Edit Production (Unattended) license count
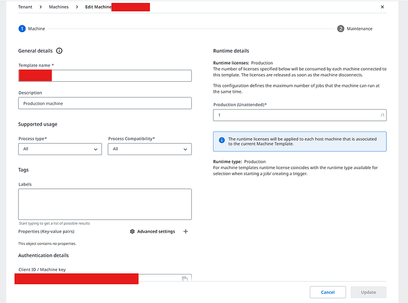This screenshot has height=303, width=408. click(x=294, y=115)
